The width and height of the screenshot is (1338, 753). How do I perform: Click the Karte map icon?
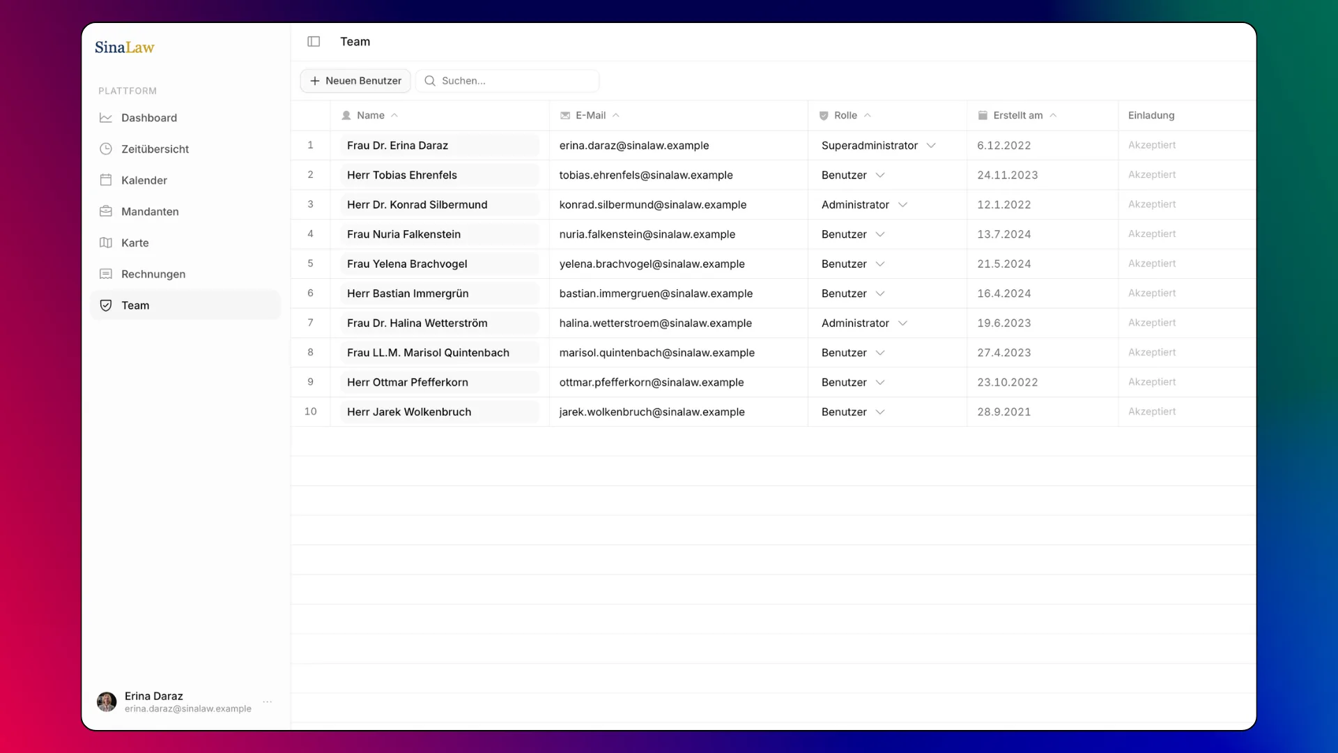(x=106, y=243)
